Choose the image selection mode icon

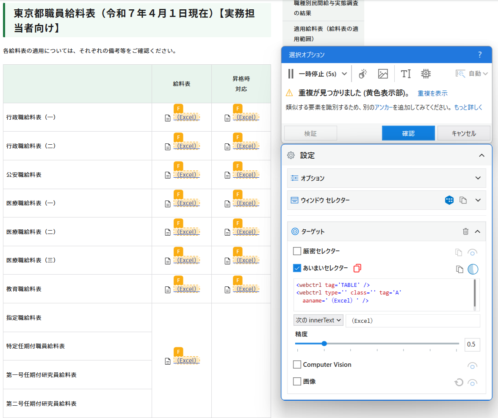[x=383, y=74]
